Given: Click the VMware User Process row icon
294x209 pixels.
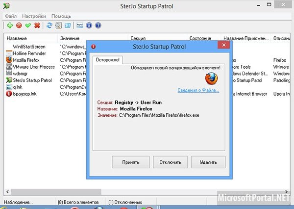Looking at the screenshot, I should click(9, 67).
